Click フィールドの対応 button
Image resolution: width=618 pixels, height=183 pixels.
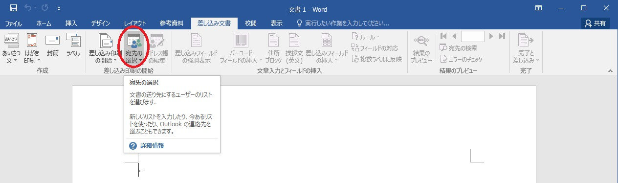375,48
